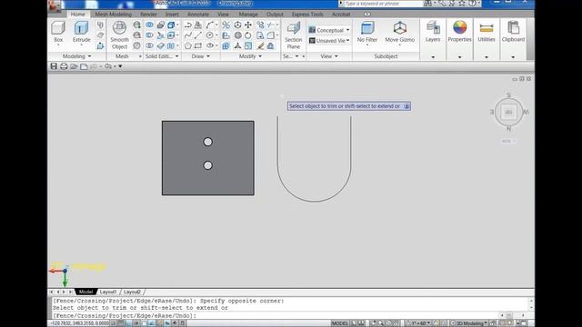
Task: Click the Help question mark icon
Action: click(x=472, y=4)
